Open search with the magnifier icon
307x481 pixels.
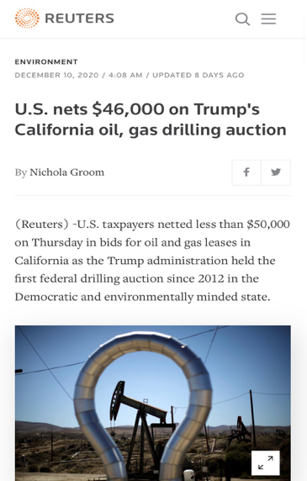tap(242, 19)
